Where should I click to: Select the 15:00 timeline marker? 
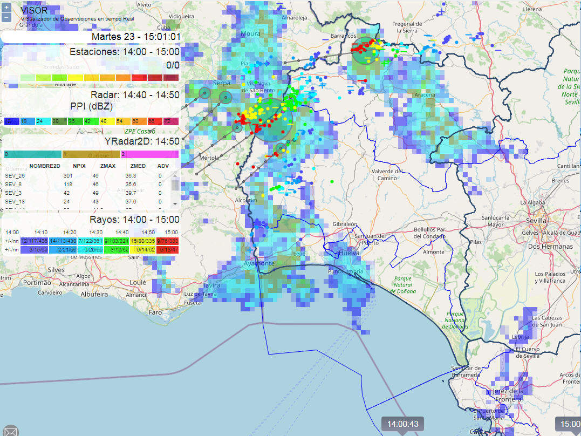[569, 424]
